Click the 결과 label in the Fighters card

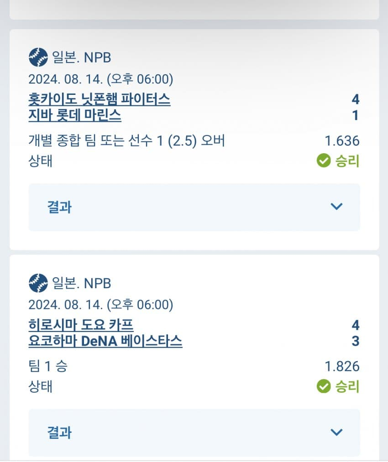(x=59, y=207)
